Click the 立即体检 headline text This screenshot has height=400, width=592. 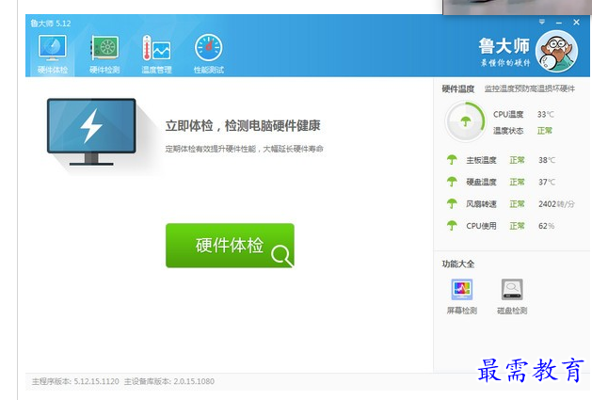click(243, 125)
